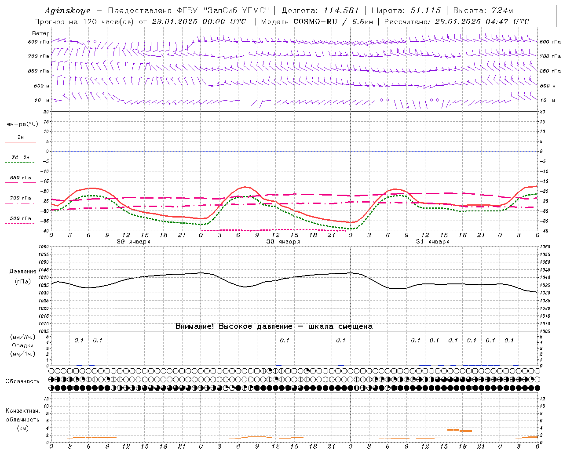Click the pink dashed 500 гПа legend line
Viewport: 563px width, 450px height.
19,224
